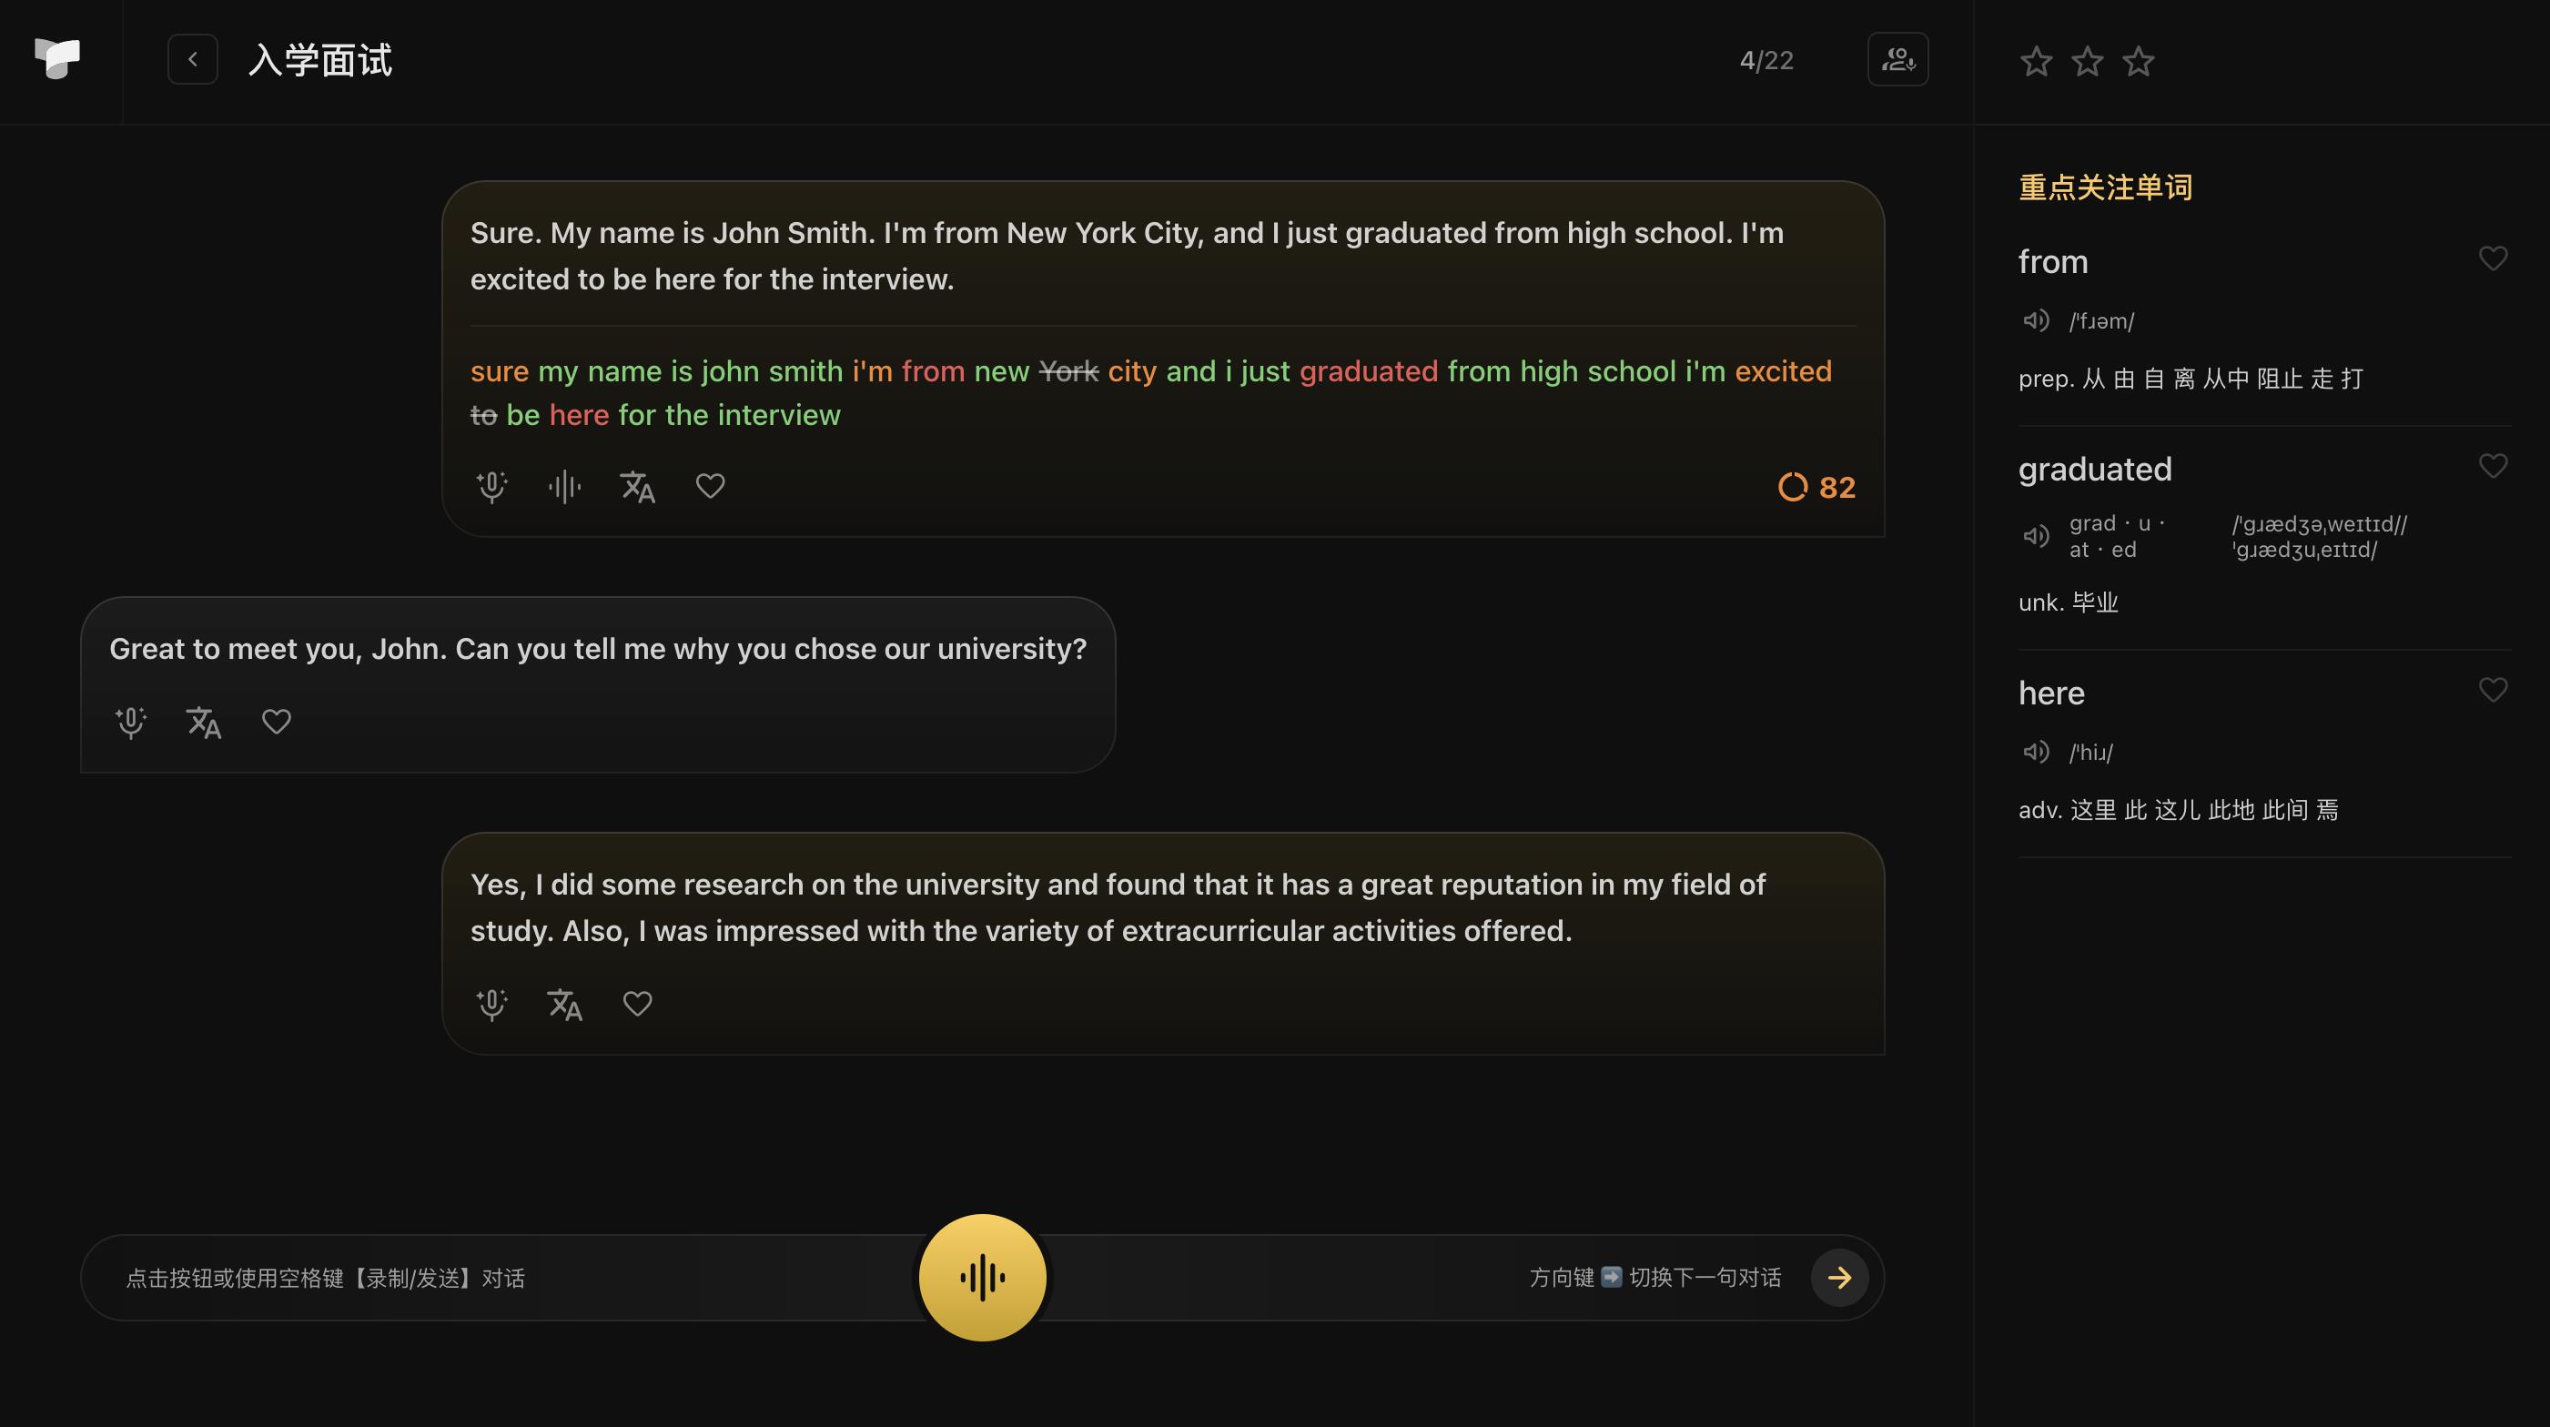
Task: Favorite the word 'graduated'
Action: pyautogui.click(x=2493, y=465)
